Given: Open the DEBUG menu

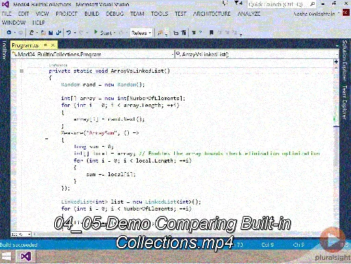Looking at the screenshot, I should [x=114, y=14].
